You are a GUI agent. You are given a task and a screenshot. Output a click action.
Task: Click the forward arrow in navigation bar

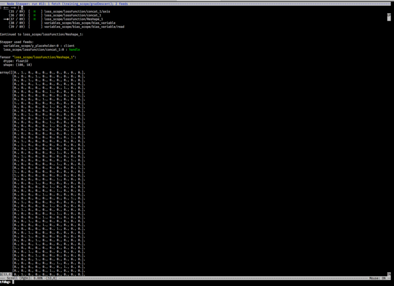click(13, 8)
